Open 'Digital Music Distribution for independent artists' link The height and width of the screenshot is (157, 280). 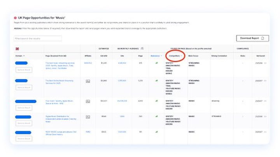coord(61,119)
